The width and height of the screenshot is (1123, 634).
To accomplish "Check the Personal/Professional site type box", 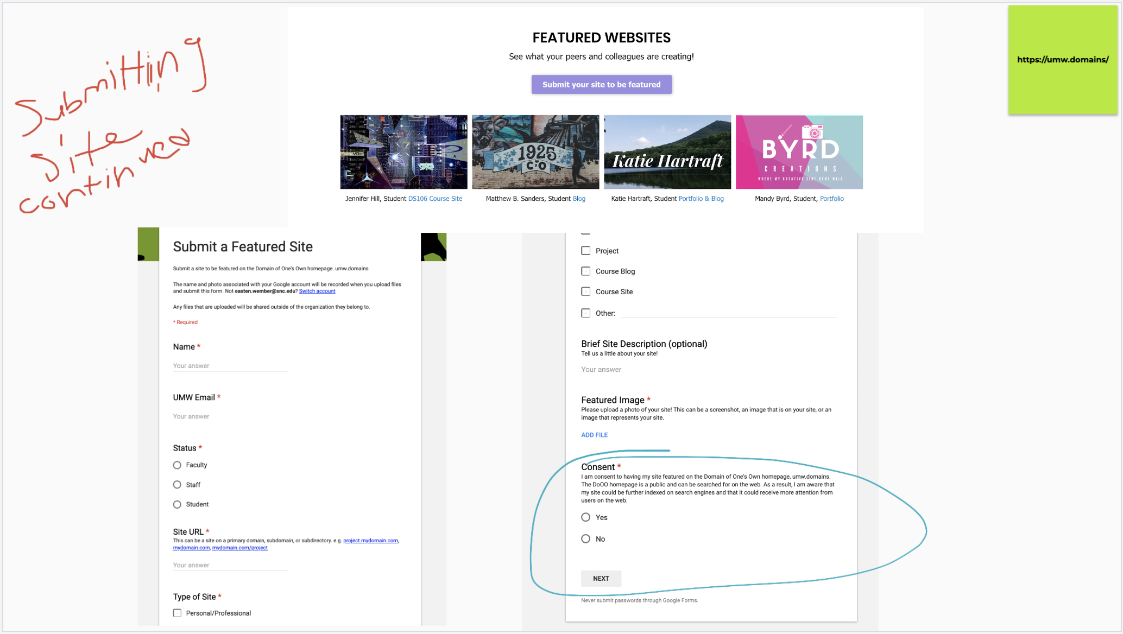I will [x=177, y=613].
